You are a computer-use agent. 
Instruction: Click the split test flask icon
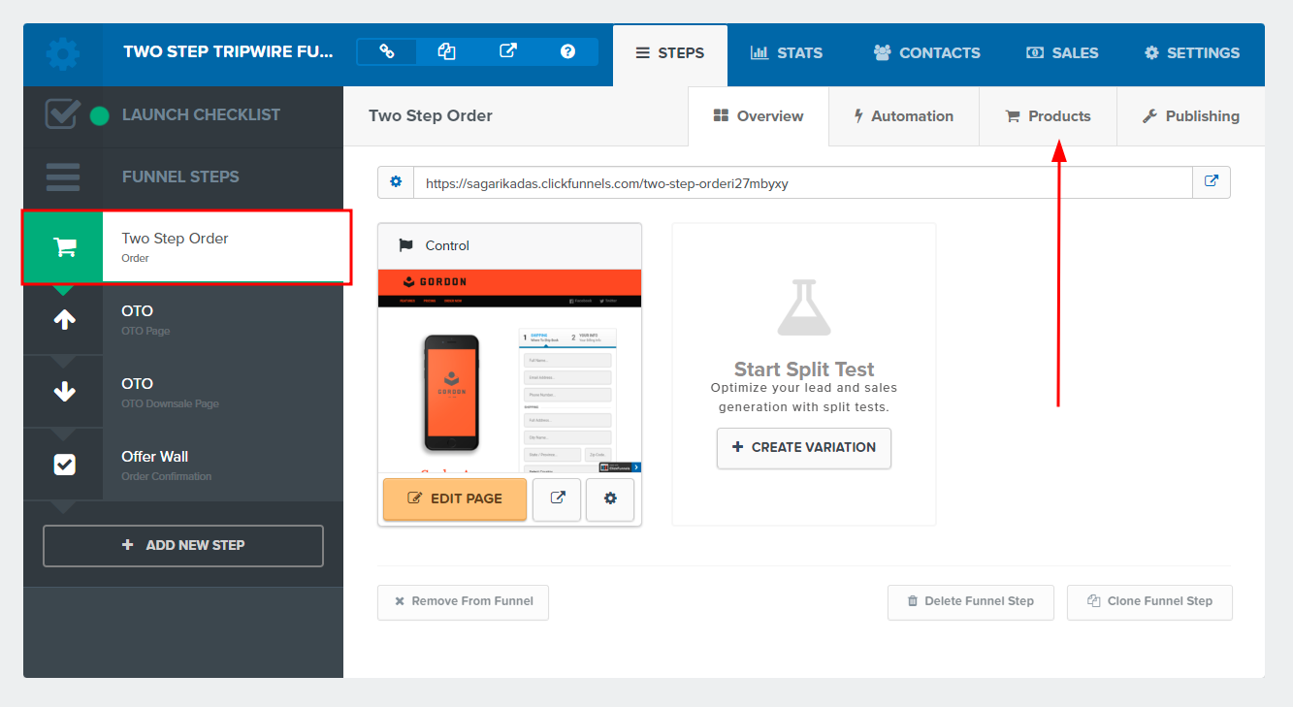[804, 307]
